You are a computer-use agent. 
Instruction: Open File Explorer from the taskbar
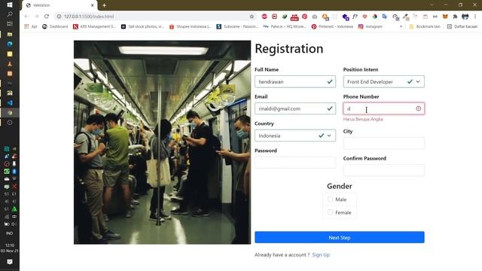click(10, 34)
